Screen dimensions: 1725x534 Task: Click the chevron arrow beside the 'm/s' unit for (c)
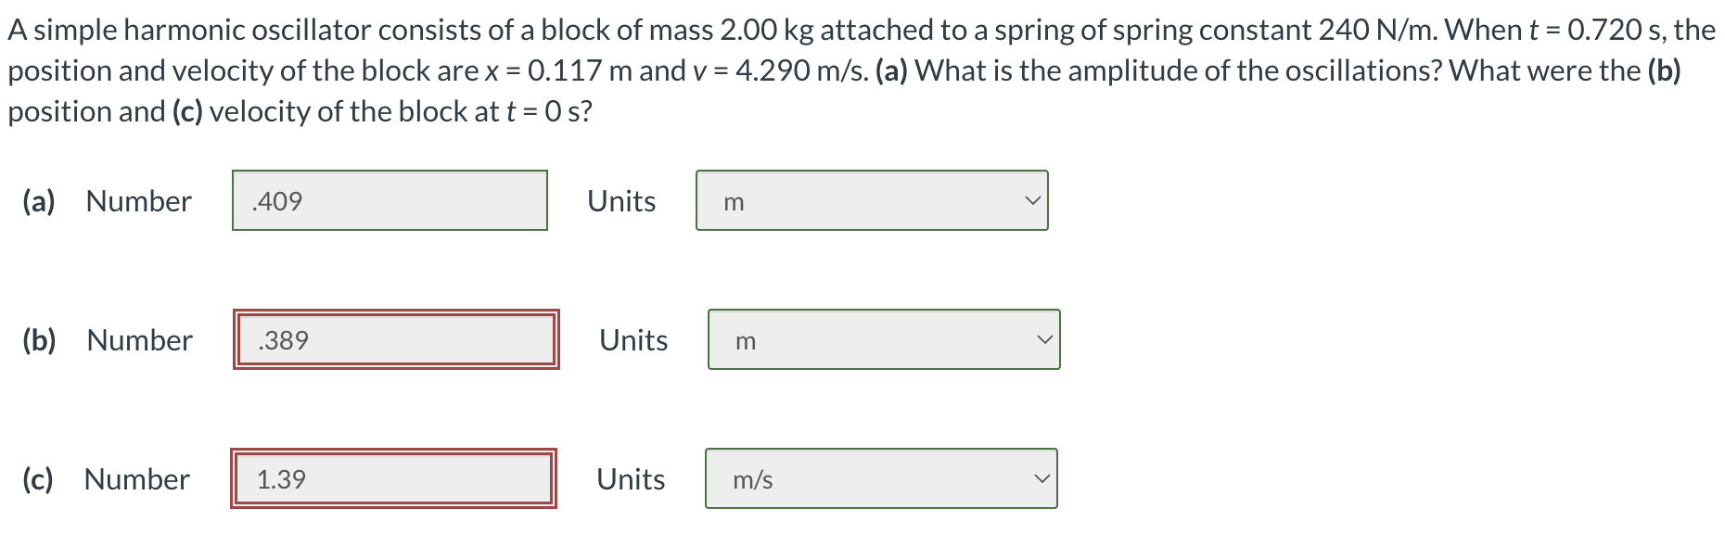[x=1042, y=479]
